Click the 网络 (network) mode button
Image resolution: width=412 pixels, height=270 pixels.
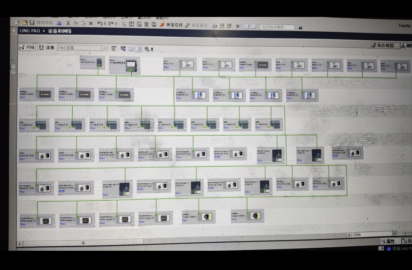pyautogui.click(x=27, y=47)
